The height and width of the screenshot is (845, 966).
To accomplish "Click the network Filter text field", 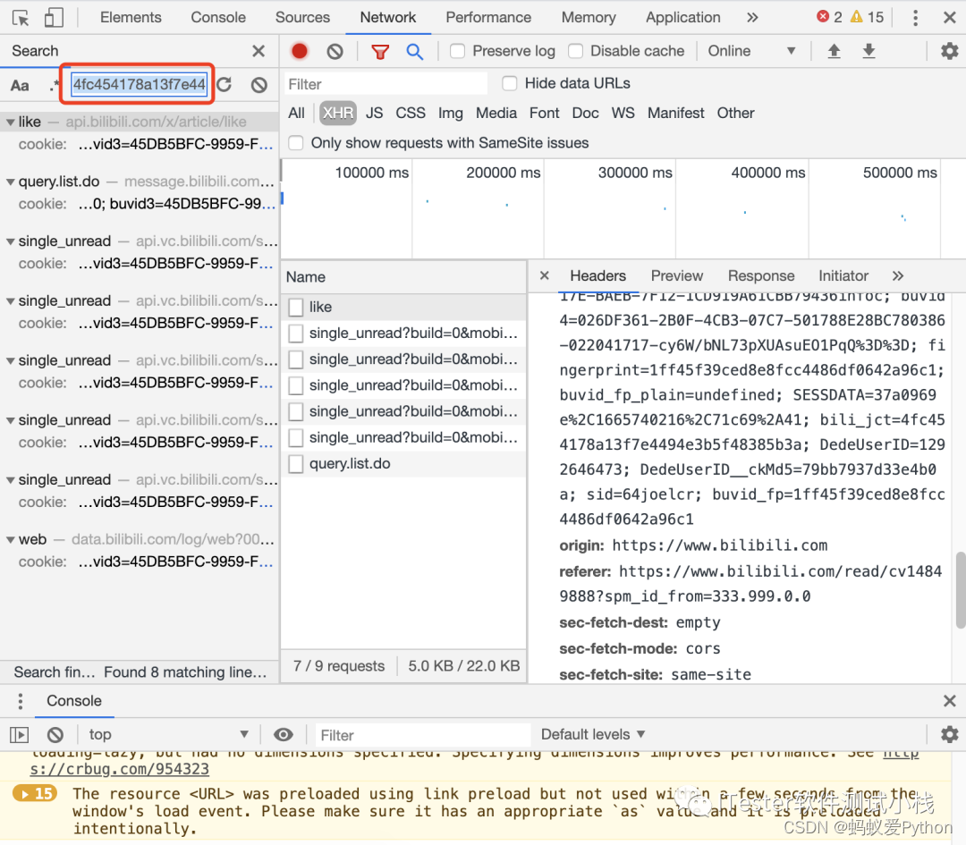I will 386,84.
